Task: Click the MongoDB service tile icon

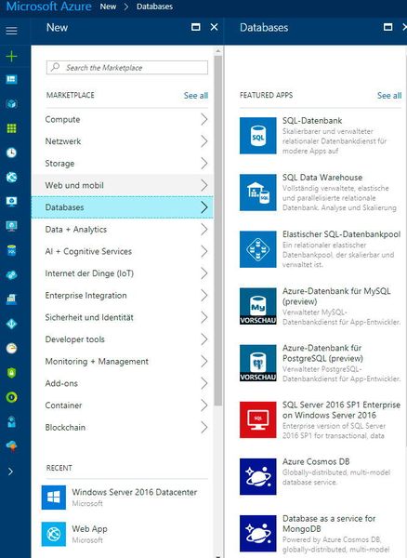Action: (257, 534)
